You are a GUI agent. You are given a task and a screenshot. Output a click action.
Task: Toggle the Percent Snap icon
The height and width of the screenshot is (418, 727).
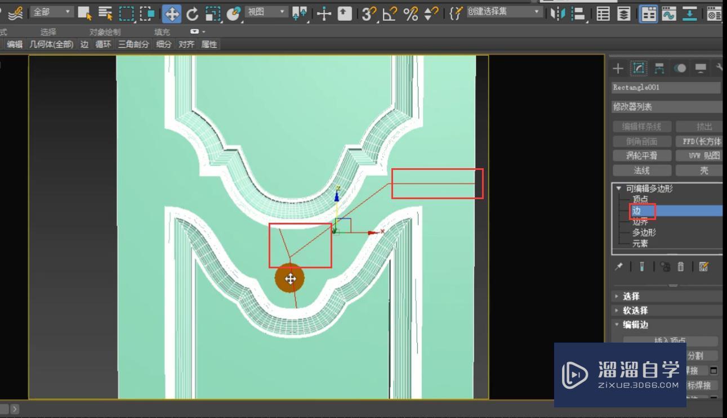pos(411,14)
